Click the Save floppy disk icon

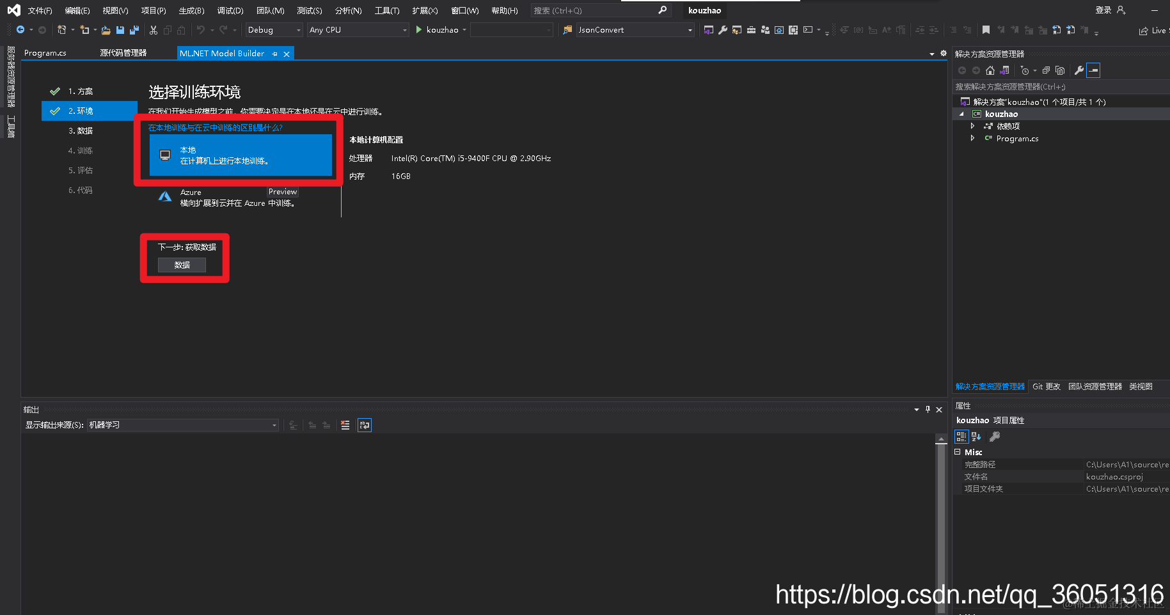(120, 30)
